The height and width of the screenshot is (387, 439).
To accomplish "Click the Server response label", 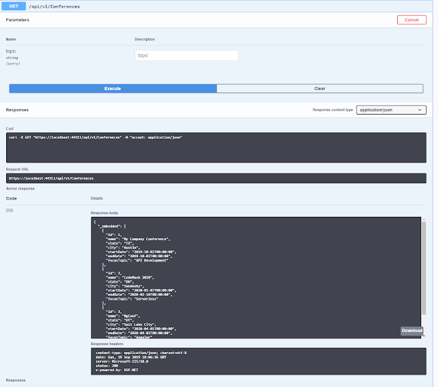I will tap(21, 189).
